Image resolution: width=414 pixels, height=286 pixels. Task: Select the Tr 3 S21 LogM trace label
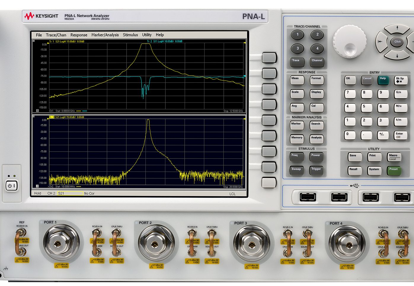[x=67, y=117]
